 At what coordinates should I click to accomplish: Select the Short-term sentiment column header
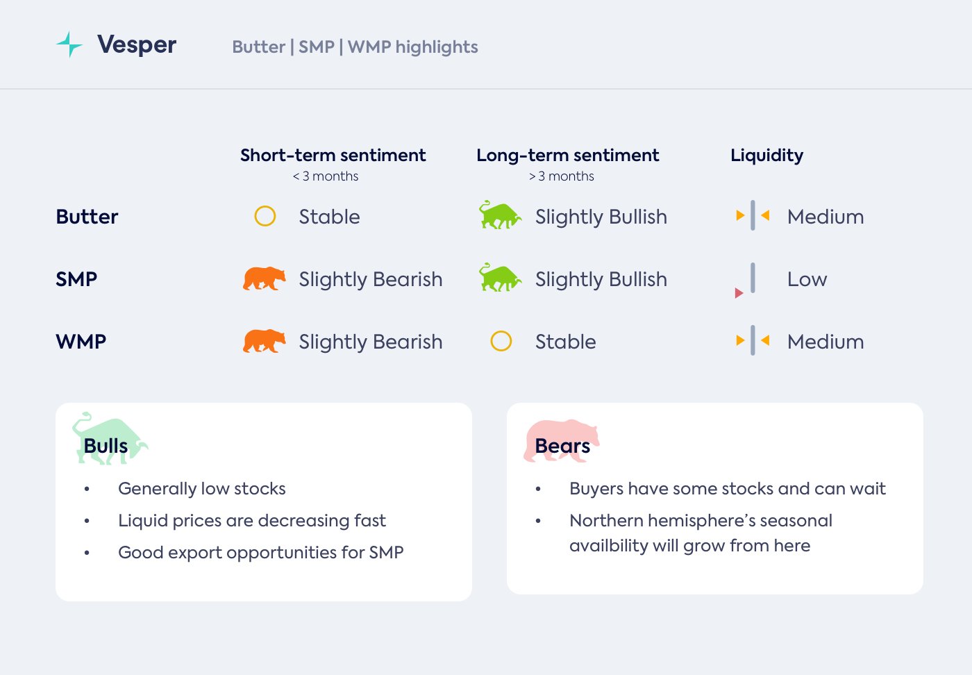[333, 156]
